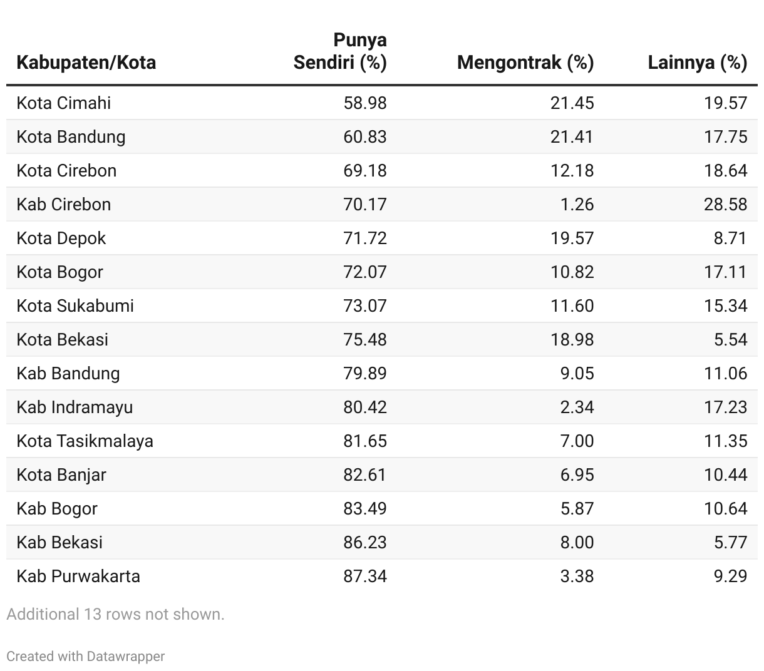
Task: Click Kab Purwakarta in the last row
Action: pos(78,576)
